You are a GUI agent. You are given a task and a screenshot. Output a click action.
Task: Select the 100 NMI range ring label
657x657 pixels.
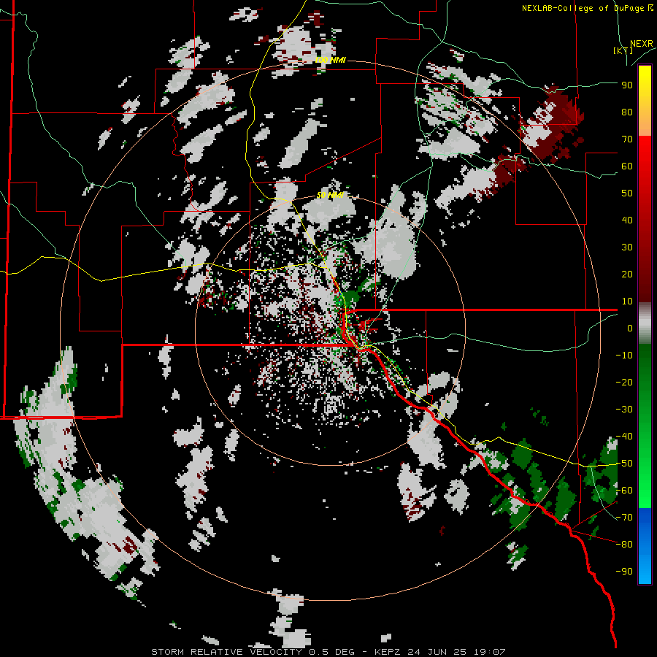[x=330, y=61]
